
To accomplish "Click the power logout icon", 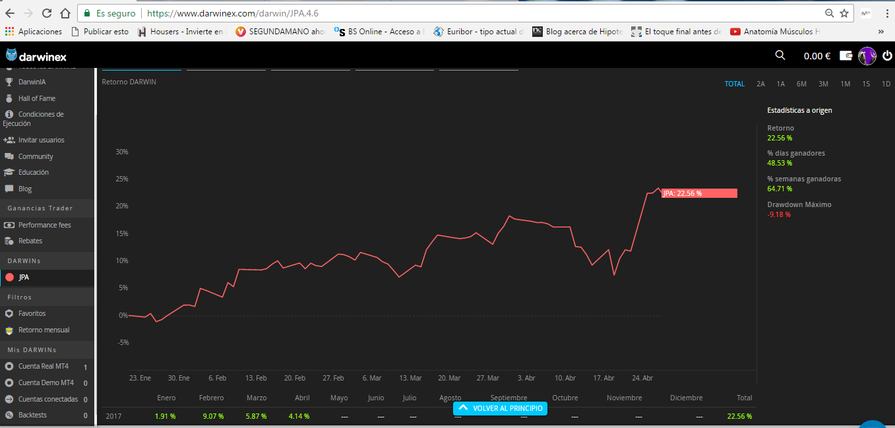I will pyautogui.click(x=887, y=56).
